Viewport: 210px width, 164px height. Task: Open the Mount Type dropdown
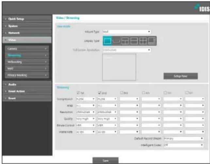(127, 32)
